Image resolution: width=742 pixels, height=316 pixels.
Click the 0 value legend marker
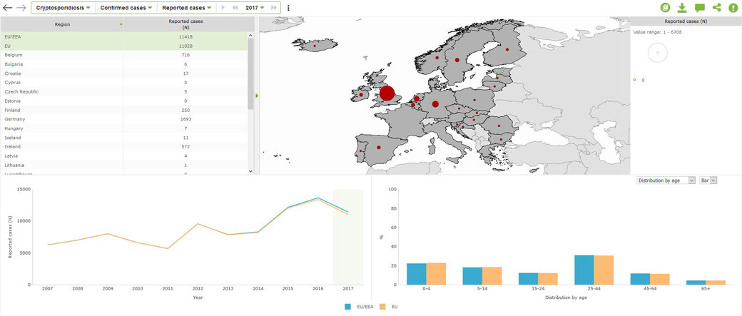tap(634, 80)
